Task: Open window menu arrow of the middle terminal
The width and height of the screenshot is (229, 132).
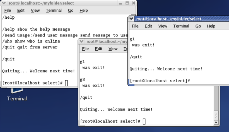Action: 81,41
